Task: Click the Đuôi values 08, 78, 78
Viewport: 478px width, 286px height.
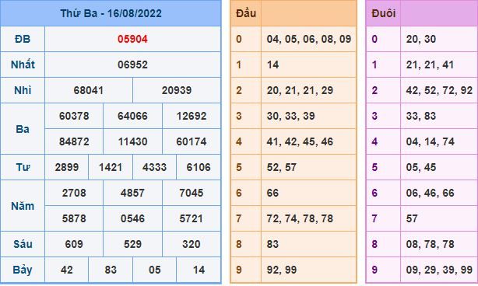Action: point(430,244)
